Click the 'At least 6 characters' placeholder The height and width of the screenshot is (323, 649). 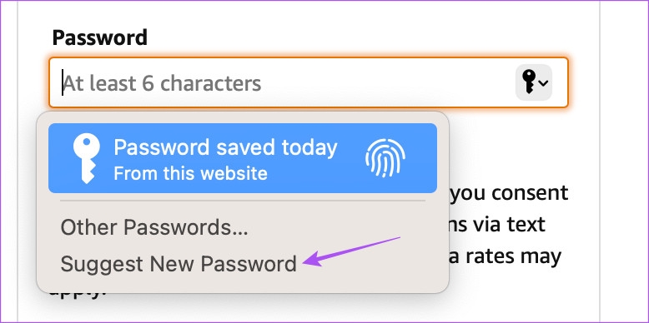pos(162,84)
